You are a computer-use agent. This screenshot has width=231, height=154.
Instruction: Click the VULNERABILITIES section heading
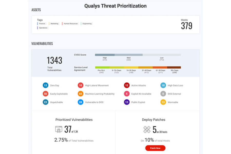click(x=42, y=44)
